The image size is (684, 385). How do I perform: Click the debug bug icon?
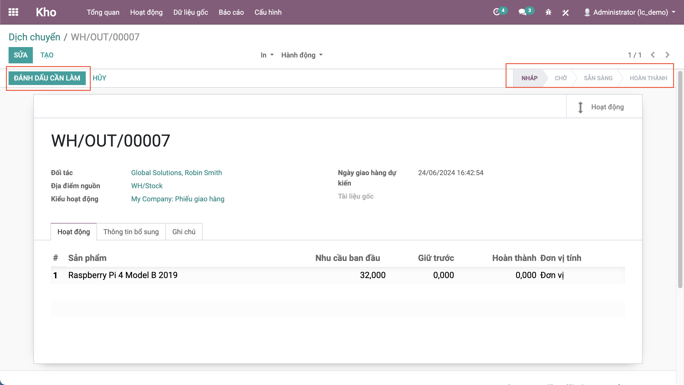548,12
